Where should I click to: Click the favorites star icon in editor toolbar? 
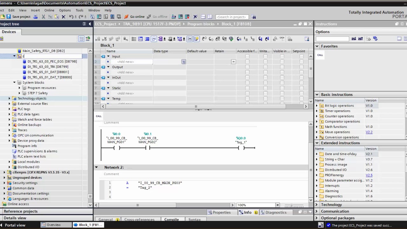197,39
